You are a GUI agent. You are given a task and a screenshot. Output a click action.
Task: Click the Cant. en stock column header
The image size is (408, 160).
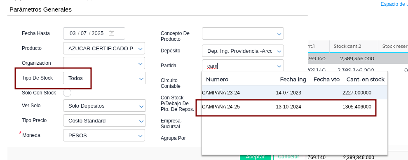(x=365, y=79)
